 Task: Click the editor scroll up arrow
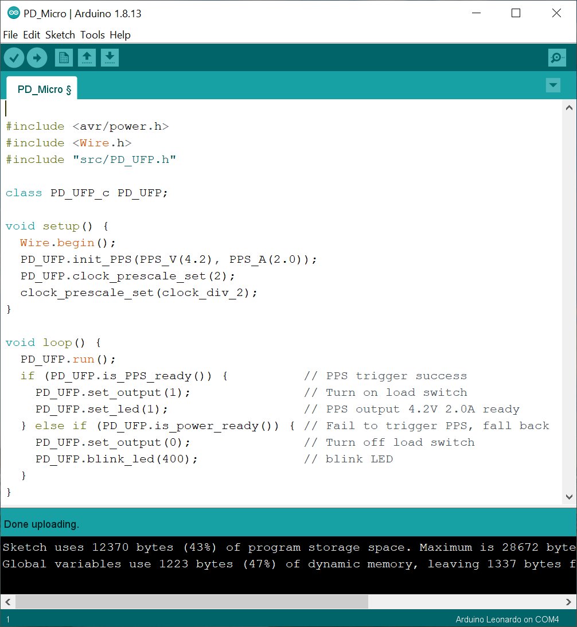pos(570,108)
